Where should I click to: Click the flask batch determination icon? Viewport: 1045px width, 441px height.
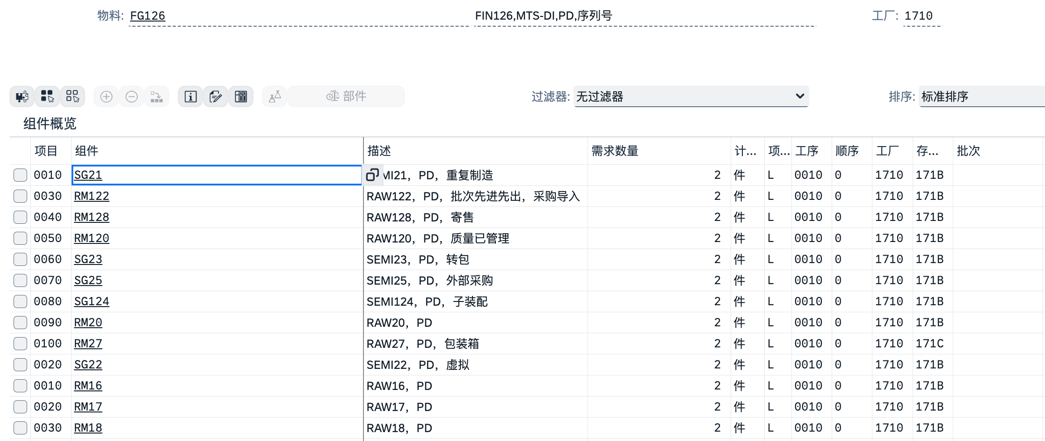[275, 96]
